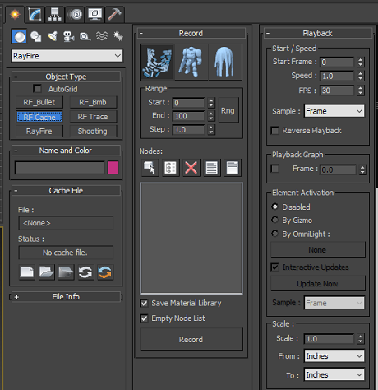Select the fragments record mode thumbnail
Viewport: 378px width, 390px height.
(x=157, y=62)
